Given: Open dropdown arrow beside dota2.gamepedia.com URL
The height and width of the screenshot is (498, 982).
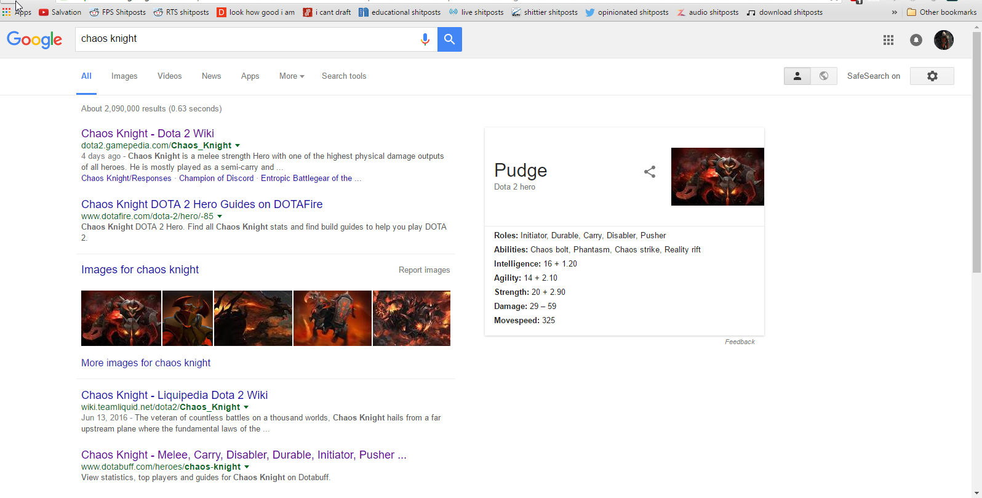Looking at the screenshot, I should click(238, 146).
